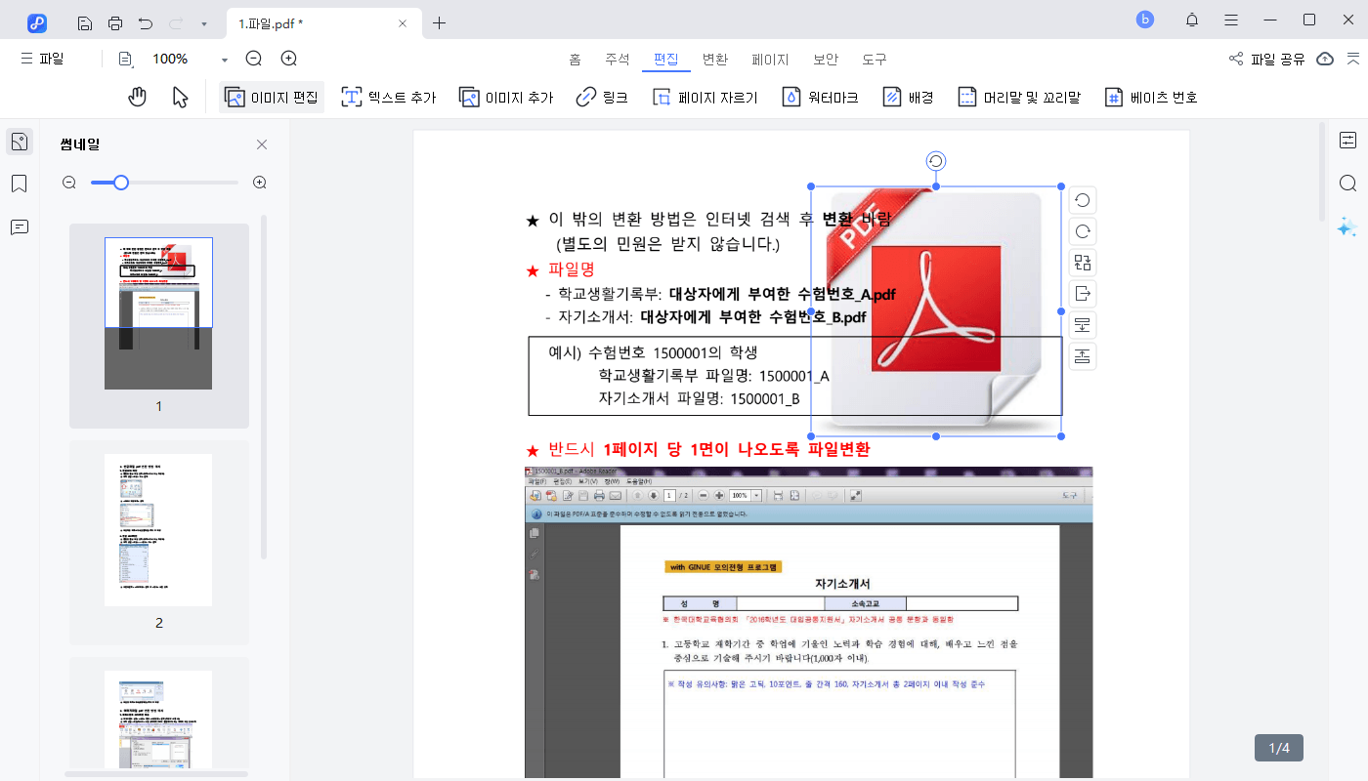The image size is (1368, 781).
Task: Select page 1 thumbnail
Action: pos(158,313)
